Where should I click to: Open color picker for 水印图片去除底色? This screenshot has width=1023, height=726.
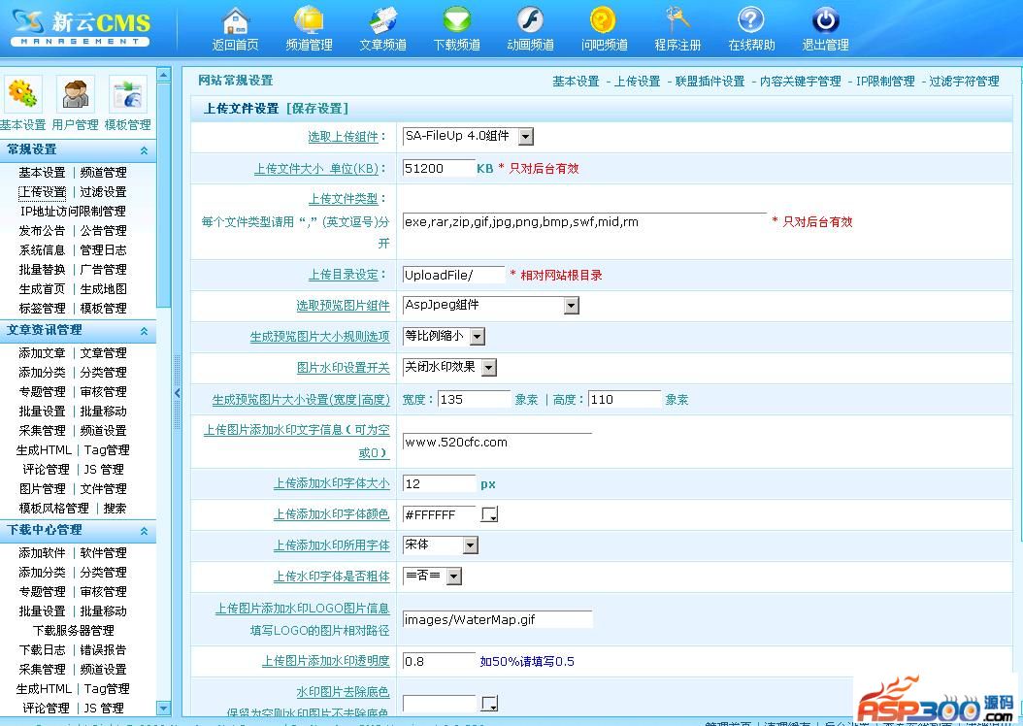(489, 703)
